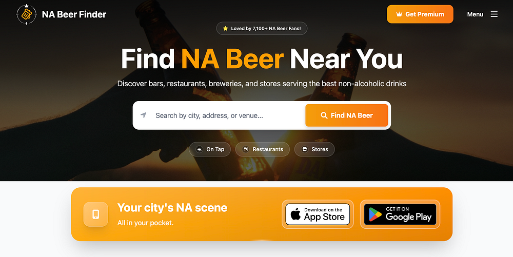Select the On Tap filter
The image size is (513, 257).
[x=210, y=149]
